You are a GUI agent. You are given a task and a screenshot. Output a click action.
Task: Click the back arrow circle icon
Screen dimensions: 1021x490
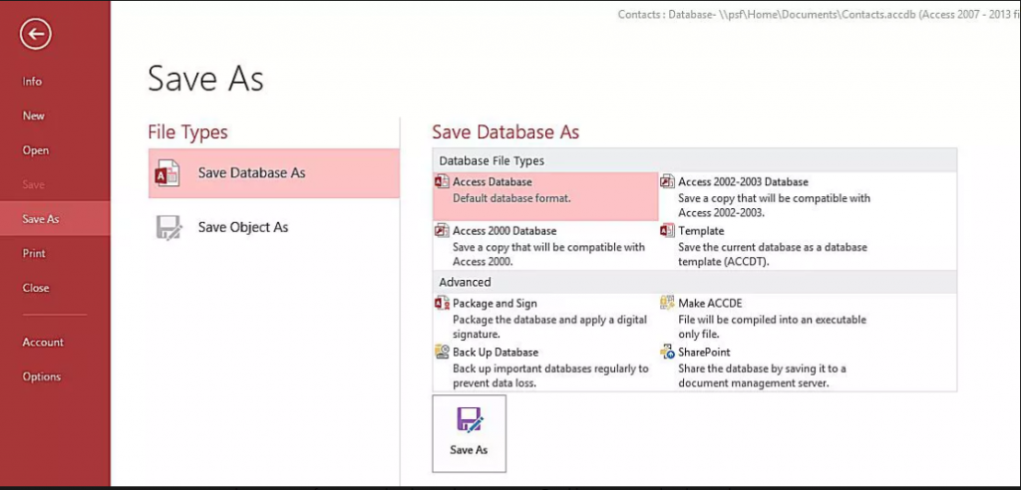point(35,34)
